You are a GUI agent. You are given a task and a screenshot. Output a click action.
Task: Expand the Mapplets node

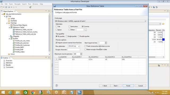point(9,36)
